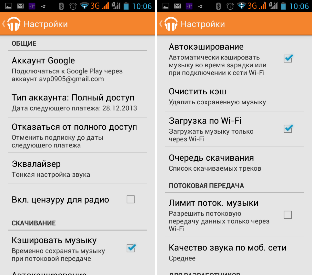Uncheck the Автокэширование checkbox
This screenshot has height=275, width=312.
[288, 58]
